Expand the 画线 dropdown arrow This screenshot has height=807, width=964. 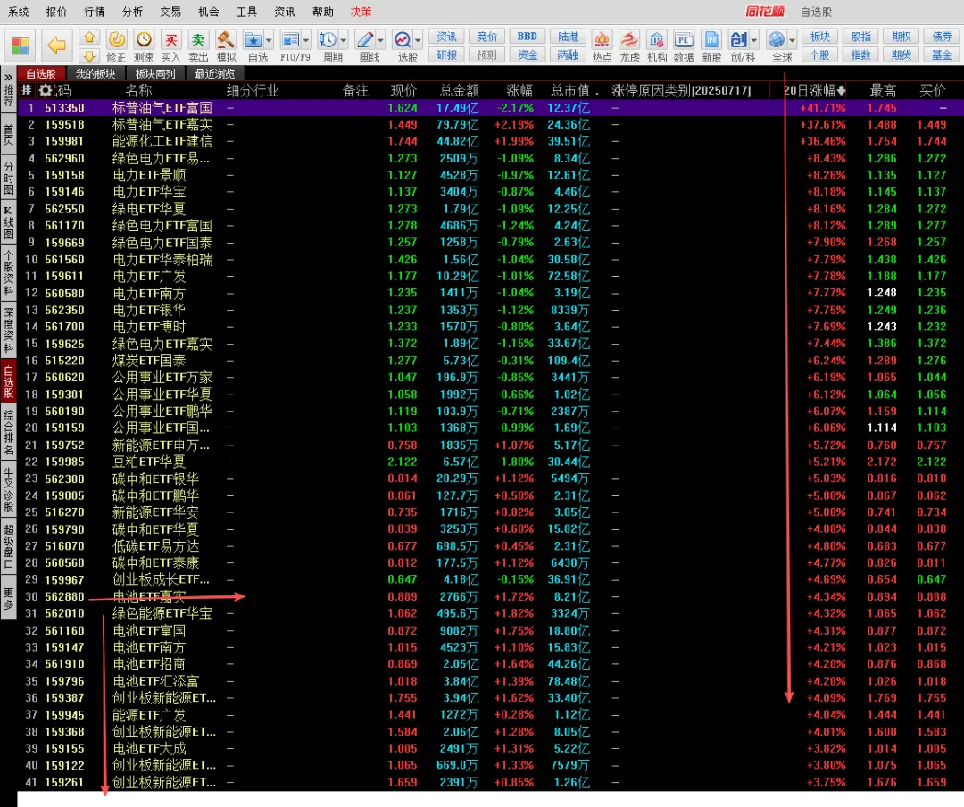pos(380,40)
